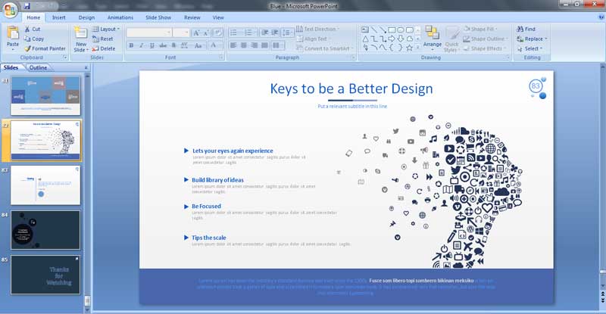The image size is (606, 314).
Task: Toggle Text Shadow formatting
Action: click(x=173, y=45)
